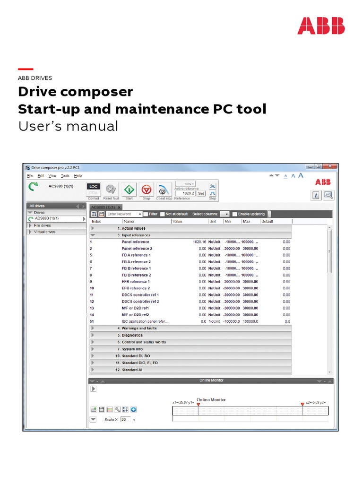Open the information 'i' icon

(x=316, y=195)
